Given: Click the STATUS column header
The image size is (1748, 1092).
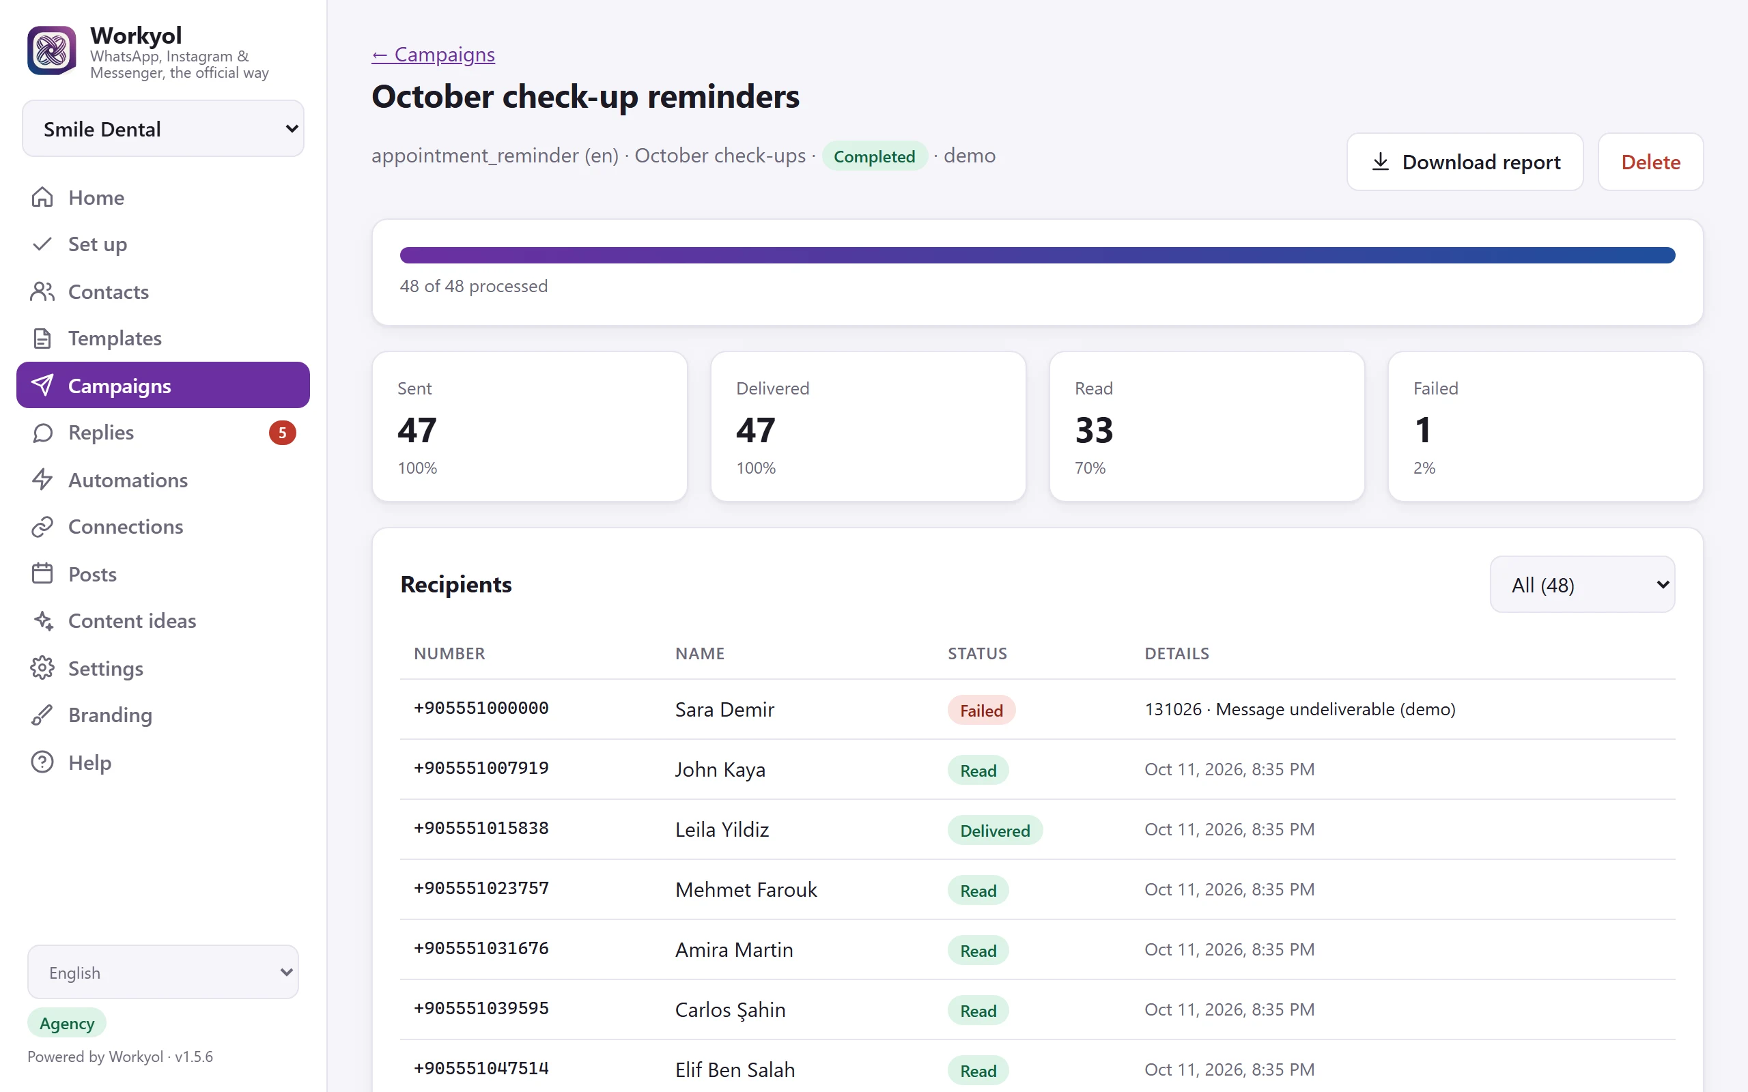Looking at the screenshot, I should tap(977, 653).
